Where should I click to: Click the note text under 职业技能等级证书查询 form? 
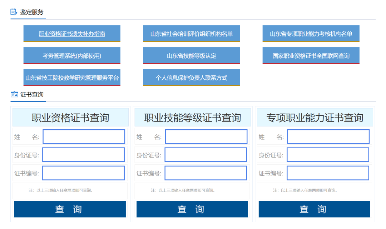click(183, 190)
